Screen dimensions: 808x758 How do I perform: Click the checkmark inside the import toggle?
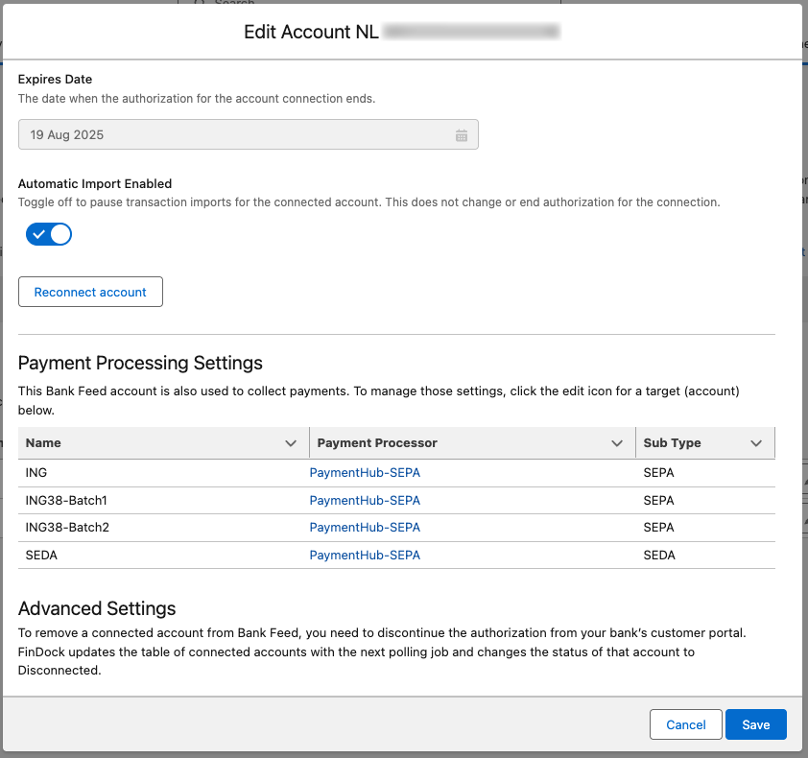38,233
